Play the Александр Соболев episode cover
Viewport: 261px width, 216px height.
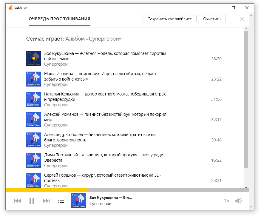click(x=34, y=140)
